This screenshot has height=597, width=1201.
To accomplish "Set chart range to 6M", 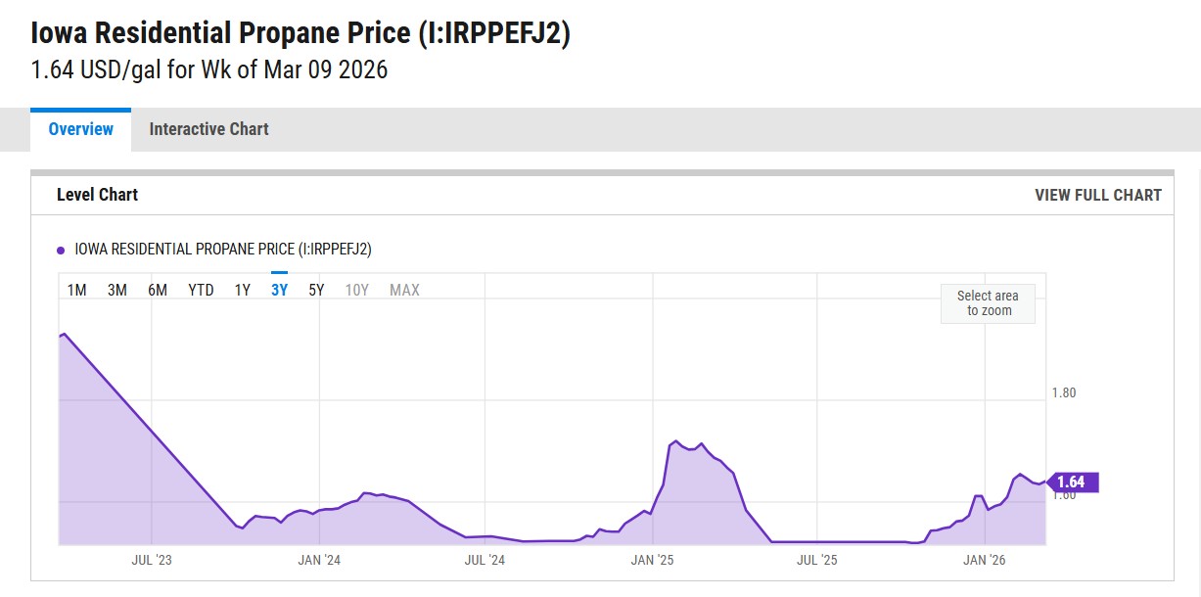I will 158,290.
